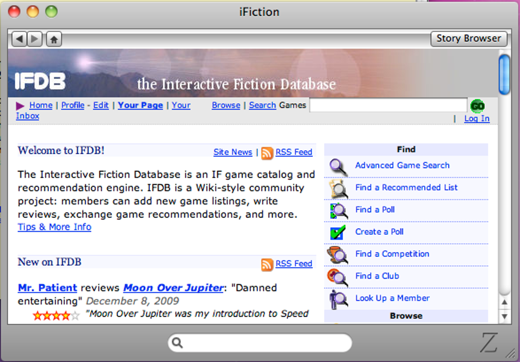Click the Log In link
The width and height of the screenshot is (520, 362).
pos(477,119)
